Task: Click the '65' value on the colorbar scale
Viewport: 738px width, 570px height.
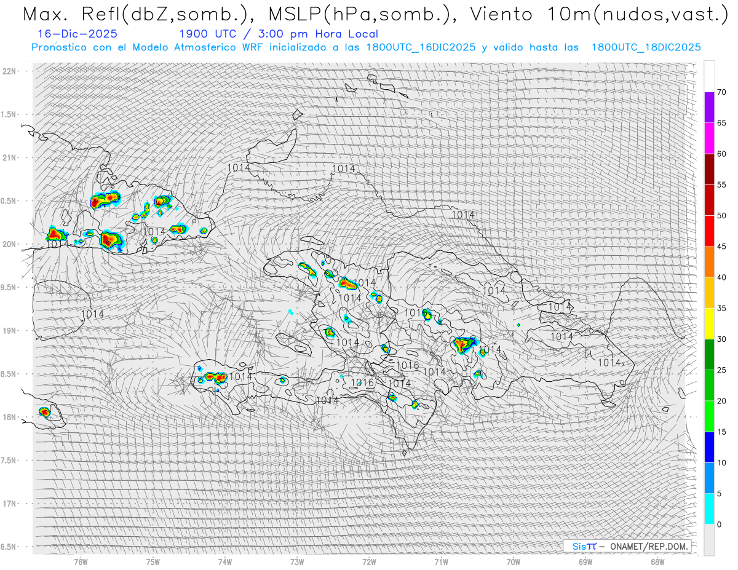Action: click(x=721, y=123)
